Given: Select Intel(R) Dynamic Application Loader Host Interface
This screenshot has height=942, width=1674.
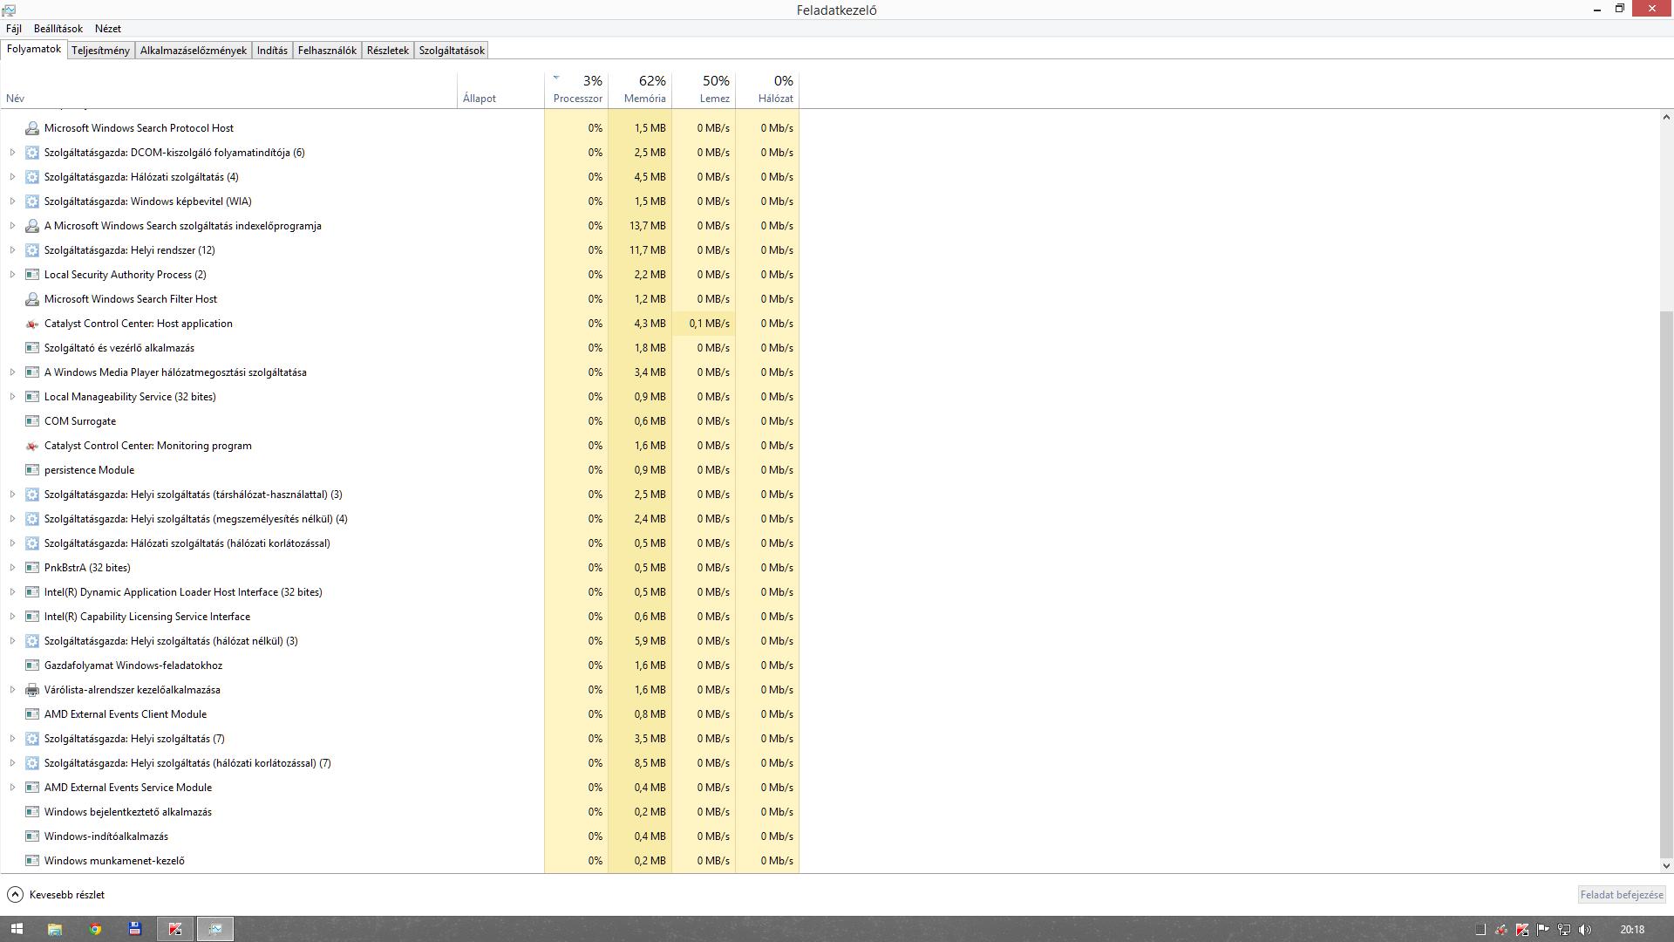Looking at the screenshot, I should 399,592.
